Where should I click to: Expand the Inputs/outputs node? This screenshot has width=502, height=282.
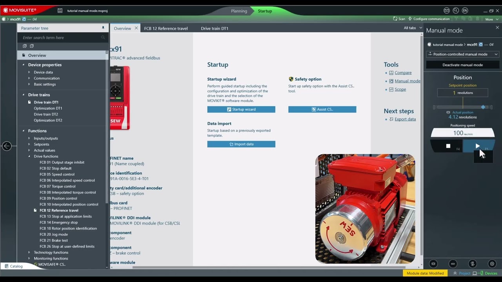tap(29, 138)
